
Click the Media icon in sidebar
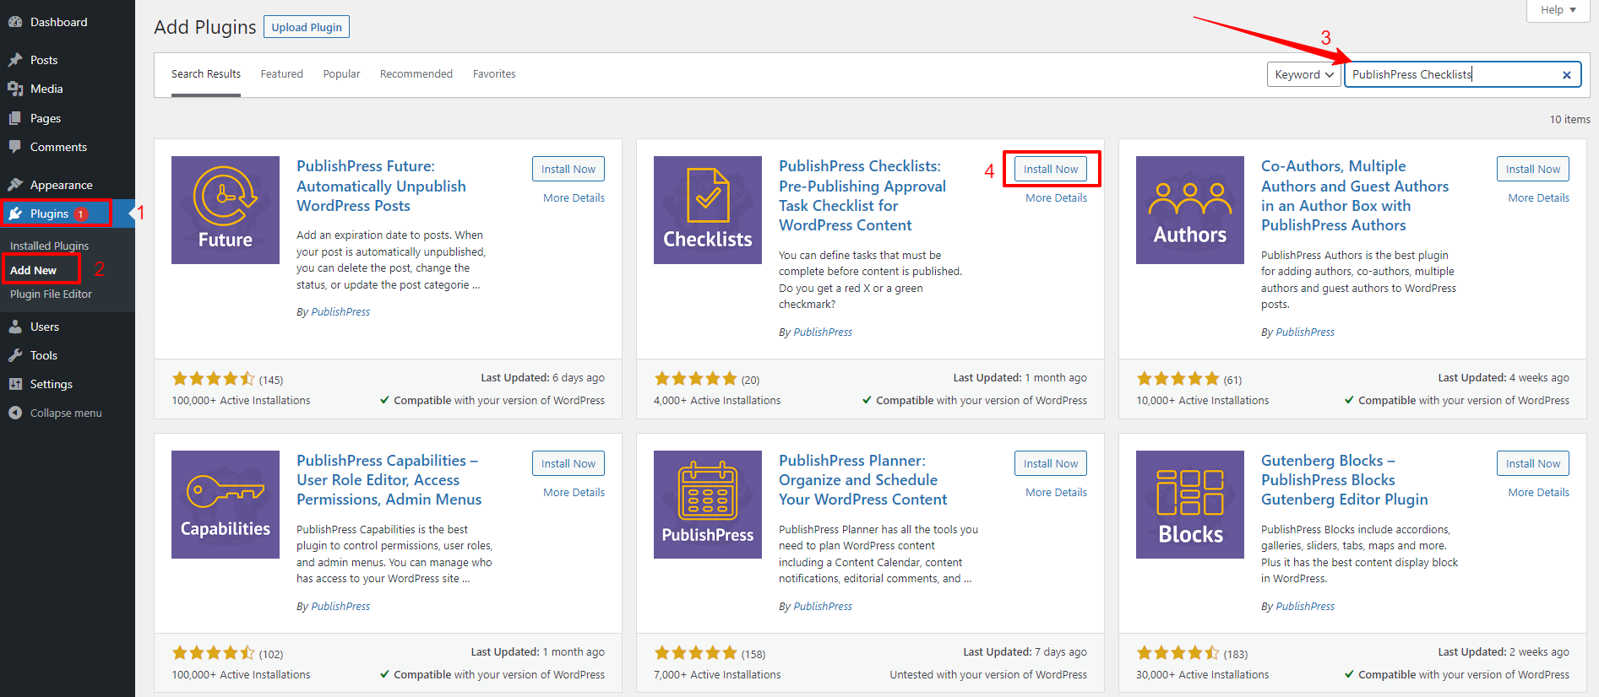pyautogui.click(x=15, y=89)
